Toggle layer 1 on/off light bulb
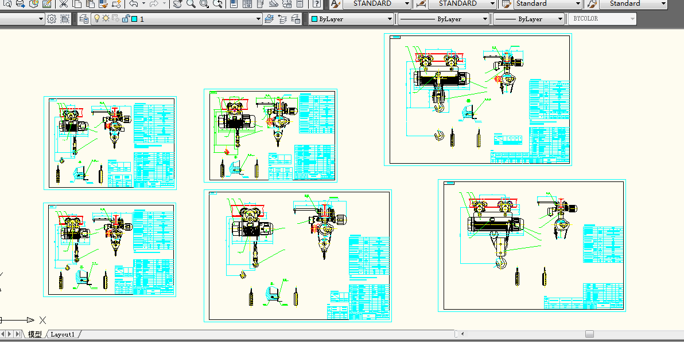Screen dimensions: 684x348 coord(97,19)
